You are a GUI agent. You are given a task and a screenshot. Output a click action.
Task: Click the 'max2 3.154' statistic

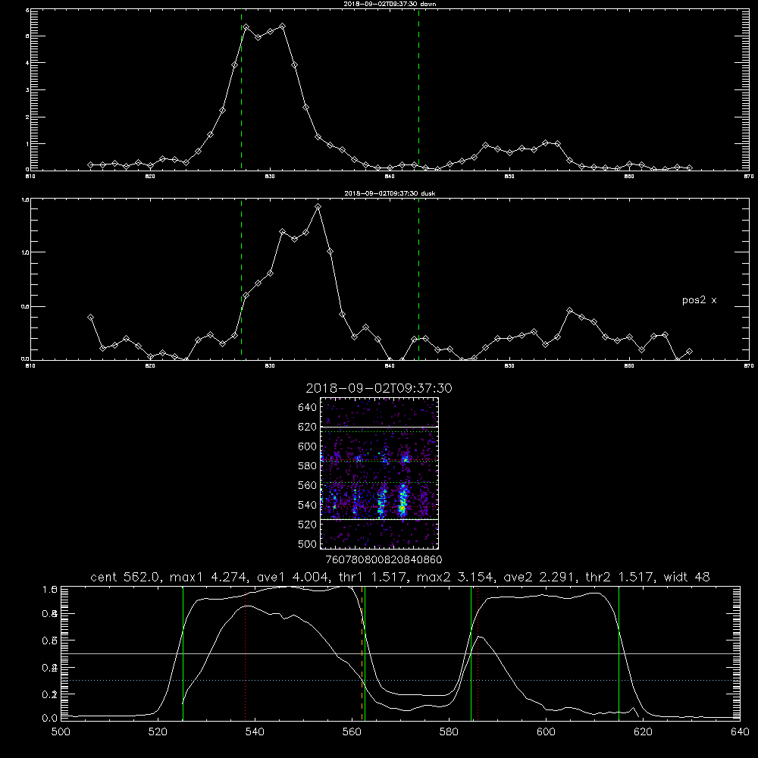[455, 577]
